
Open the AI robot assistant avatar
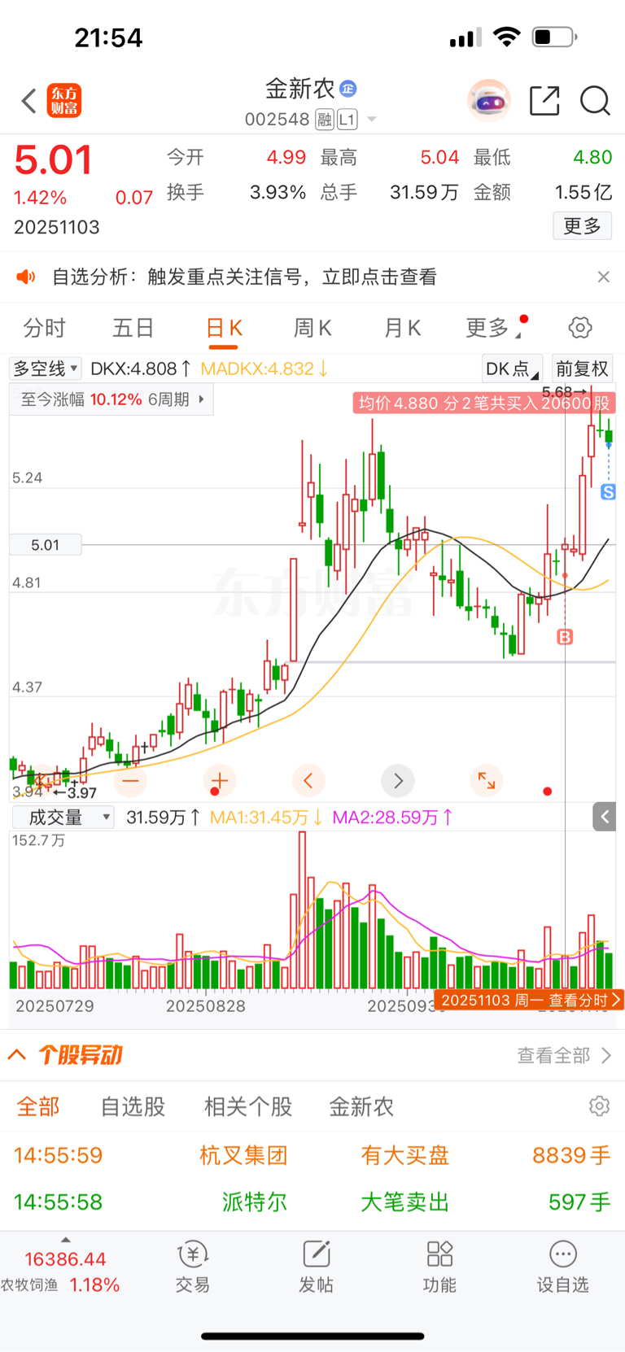click(x=488, y=101)
